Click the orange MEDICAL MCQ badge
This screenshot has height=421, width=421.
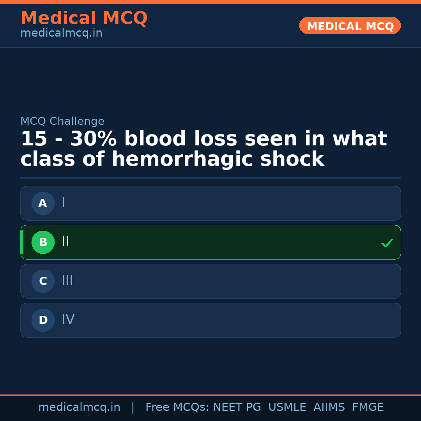click(350, 26)
